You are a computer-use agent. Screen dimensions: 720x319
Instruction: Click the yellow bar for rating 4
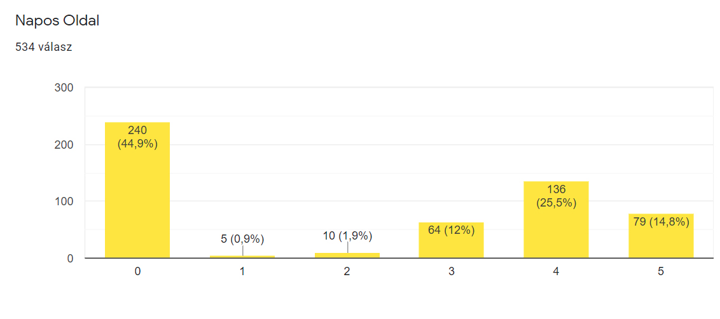556,219
